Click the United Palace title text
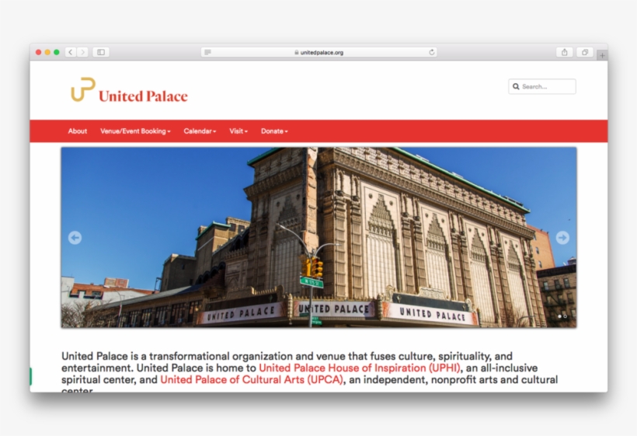Image resolution: width=637 pixels, height=436 pixels. coord(143,96)
